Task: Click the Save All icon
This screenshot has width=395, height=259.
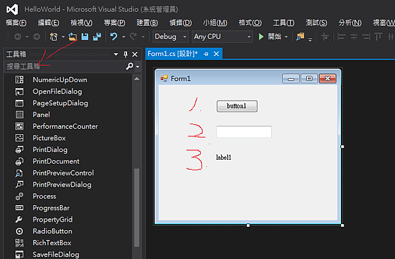Action: (x=97, y=37)
